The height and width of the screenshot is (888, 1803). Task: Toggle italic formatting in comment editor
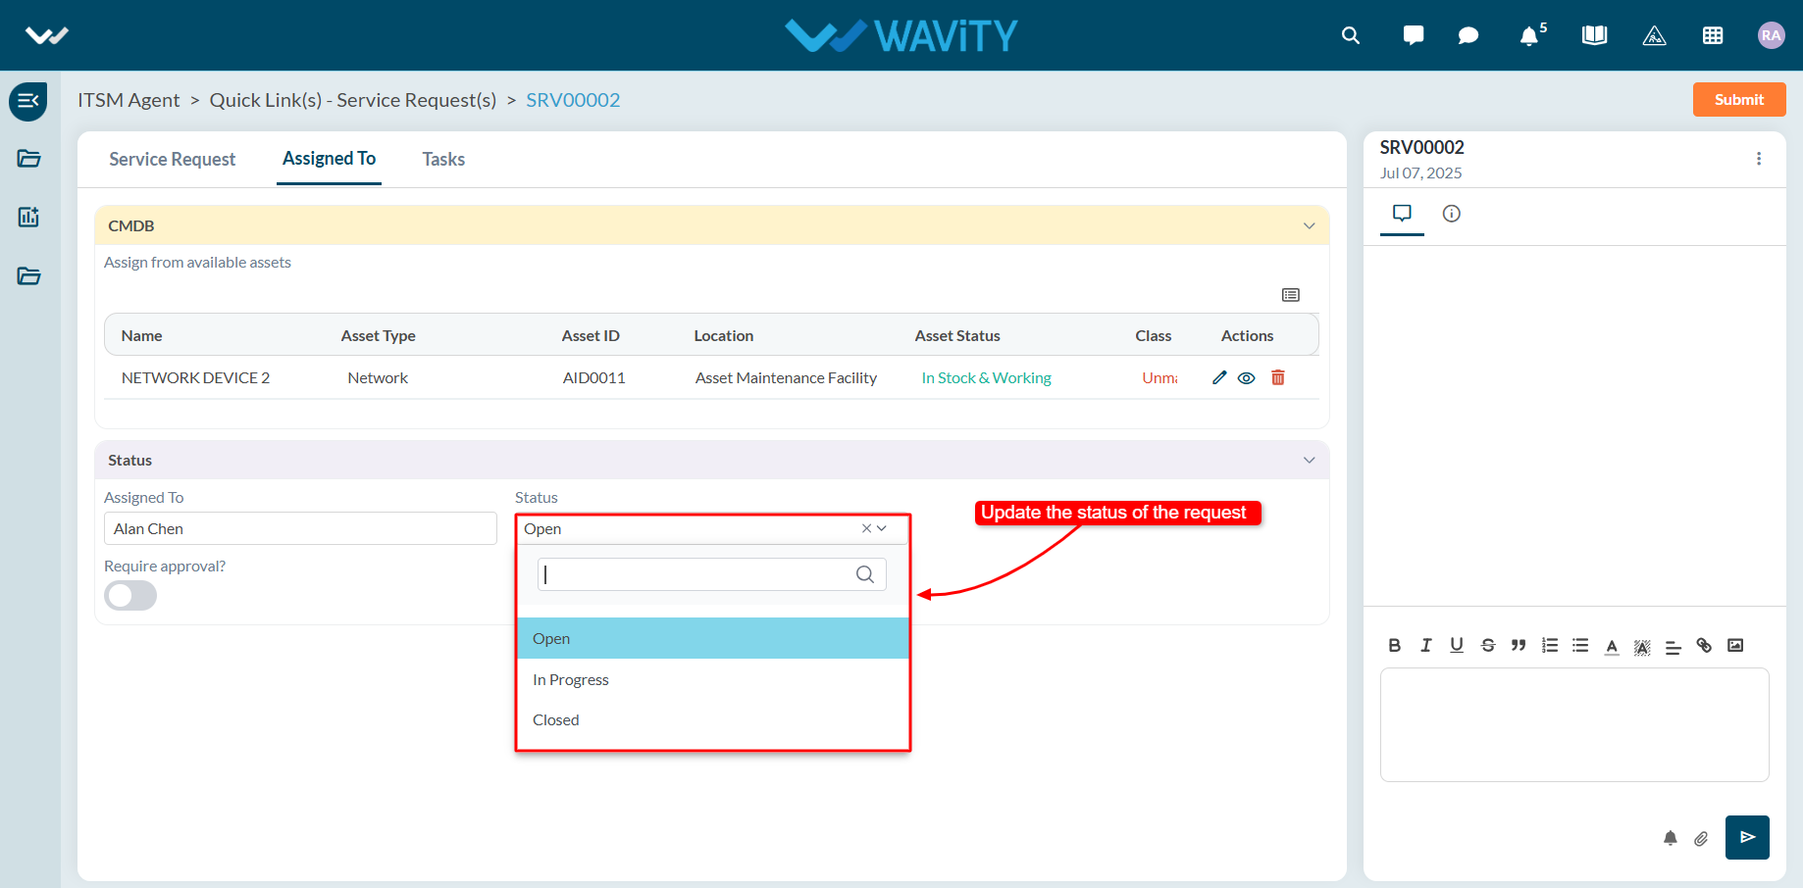1426,645
